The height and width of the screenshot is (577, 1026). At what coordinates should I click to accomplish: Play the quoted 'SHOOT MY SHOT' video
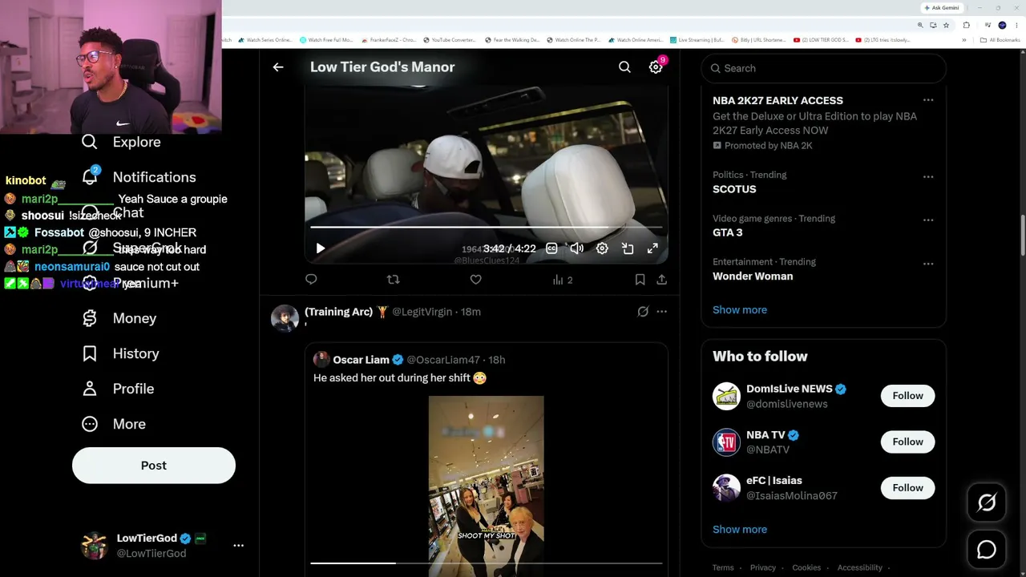(486, 485)
